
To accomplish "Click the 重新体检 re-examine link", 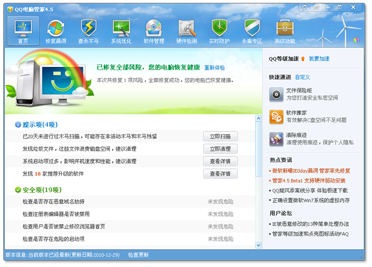I will [214, 68].
